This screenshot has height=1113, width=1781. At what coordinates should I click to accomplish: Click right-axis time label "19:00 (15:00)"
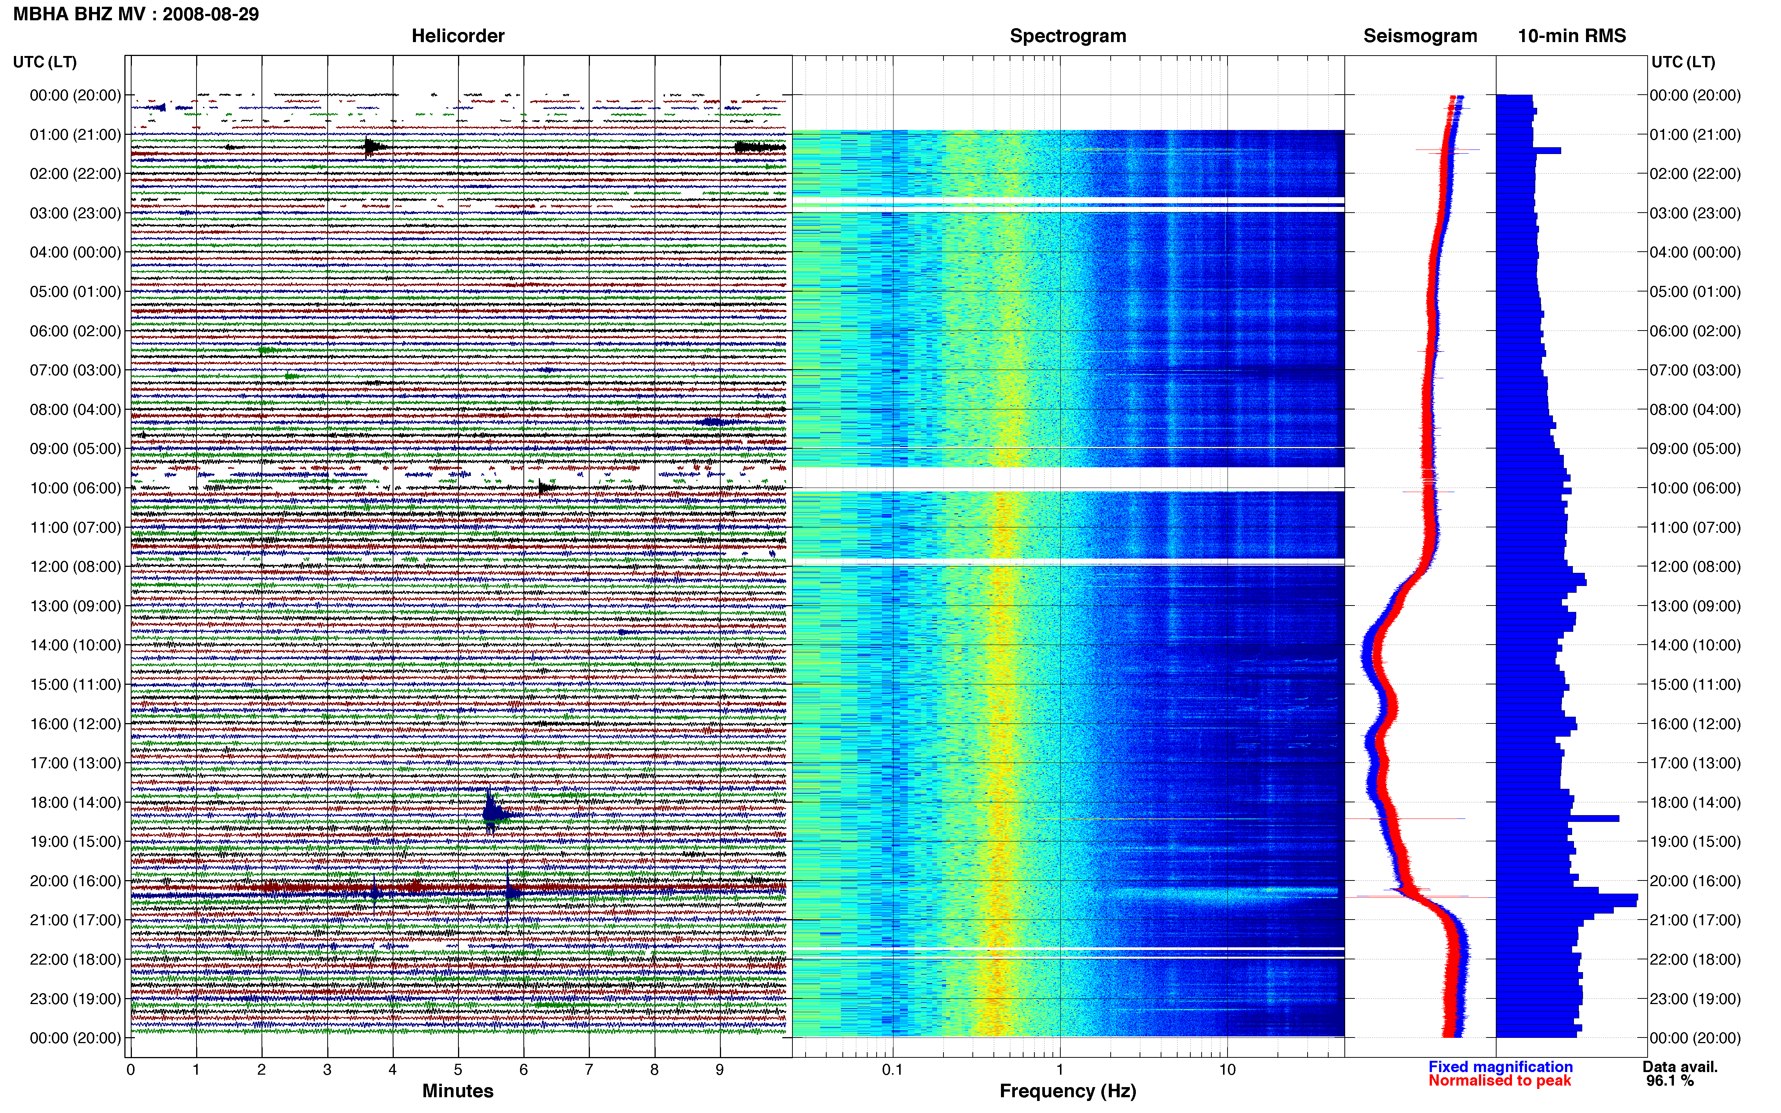(1695, 842)
